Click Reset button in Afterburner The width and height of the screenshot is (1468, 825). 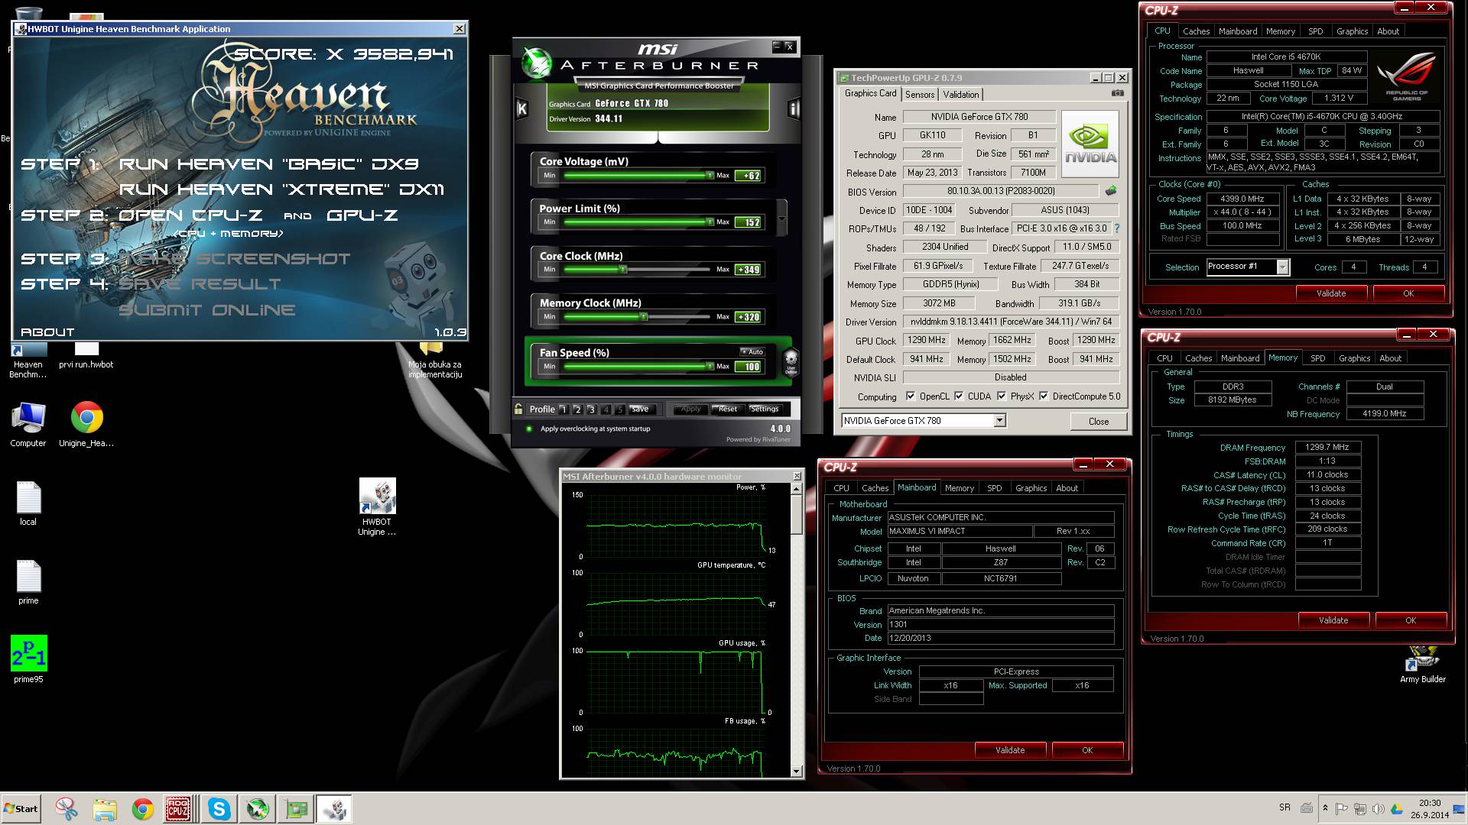728,409
